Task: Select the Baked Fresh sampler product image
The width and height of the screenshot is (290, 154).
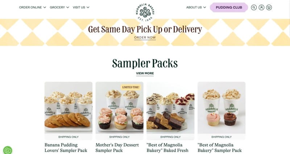Action: click(x=170, y=107)
